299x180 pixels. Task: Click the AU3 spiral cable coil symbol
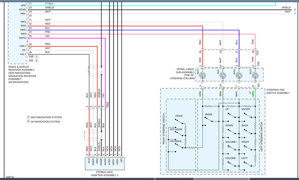(x=255, y=76)
